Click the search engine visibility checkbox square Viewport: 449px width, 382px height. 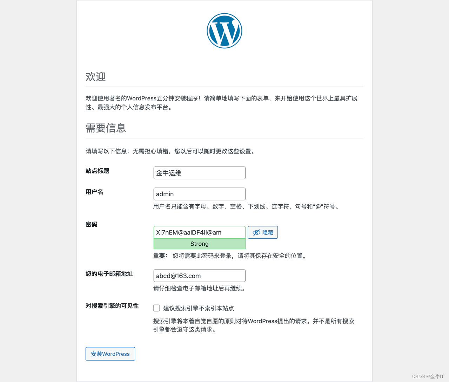(156, 308)
